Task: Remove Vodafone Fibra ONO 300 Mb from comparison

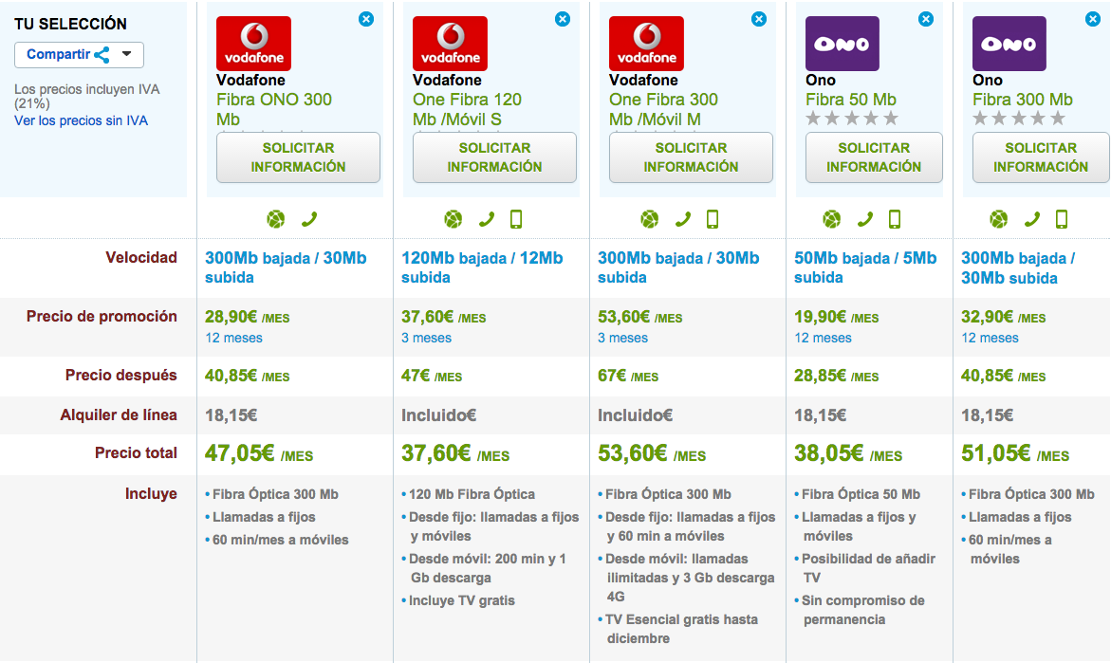Action: [x=366, y=18]
